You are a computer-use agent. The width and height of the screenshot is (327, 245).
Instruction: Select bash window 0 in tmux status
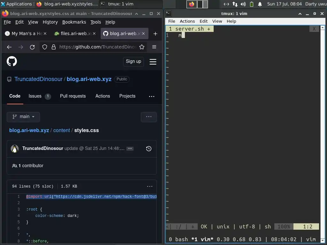(178, 239)
